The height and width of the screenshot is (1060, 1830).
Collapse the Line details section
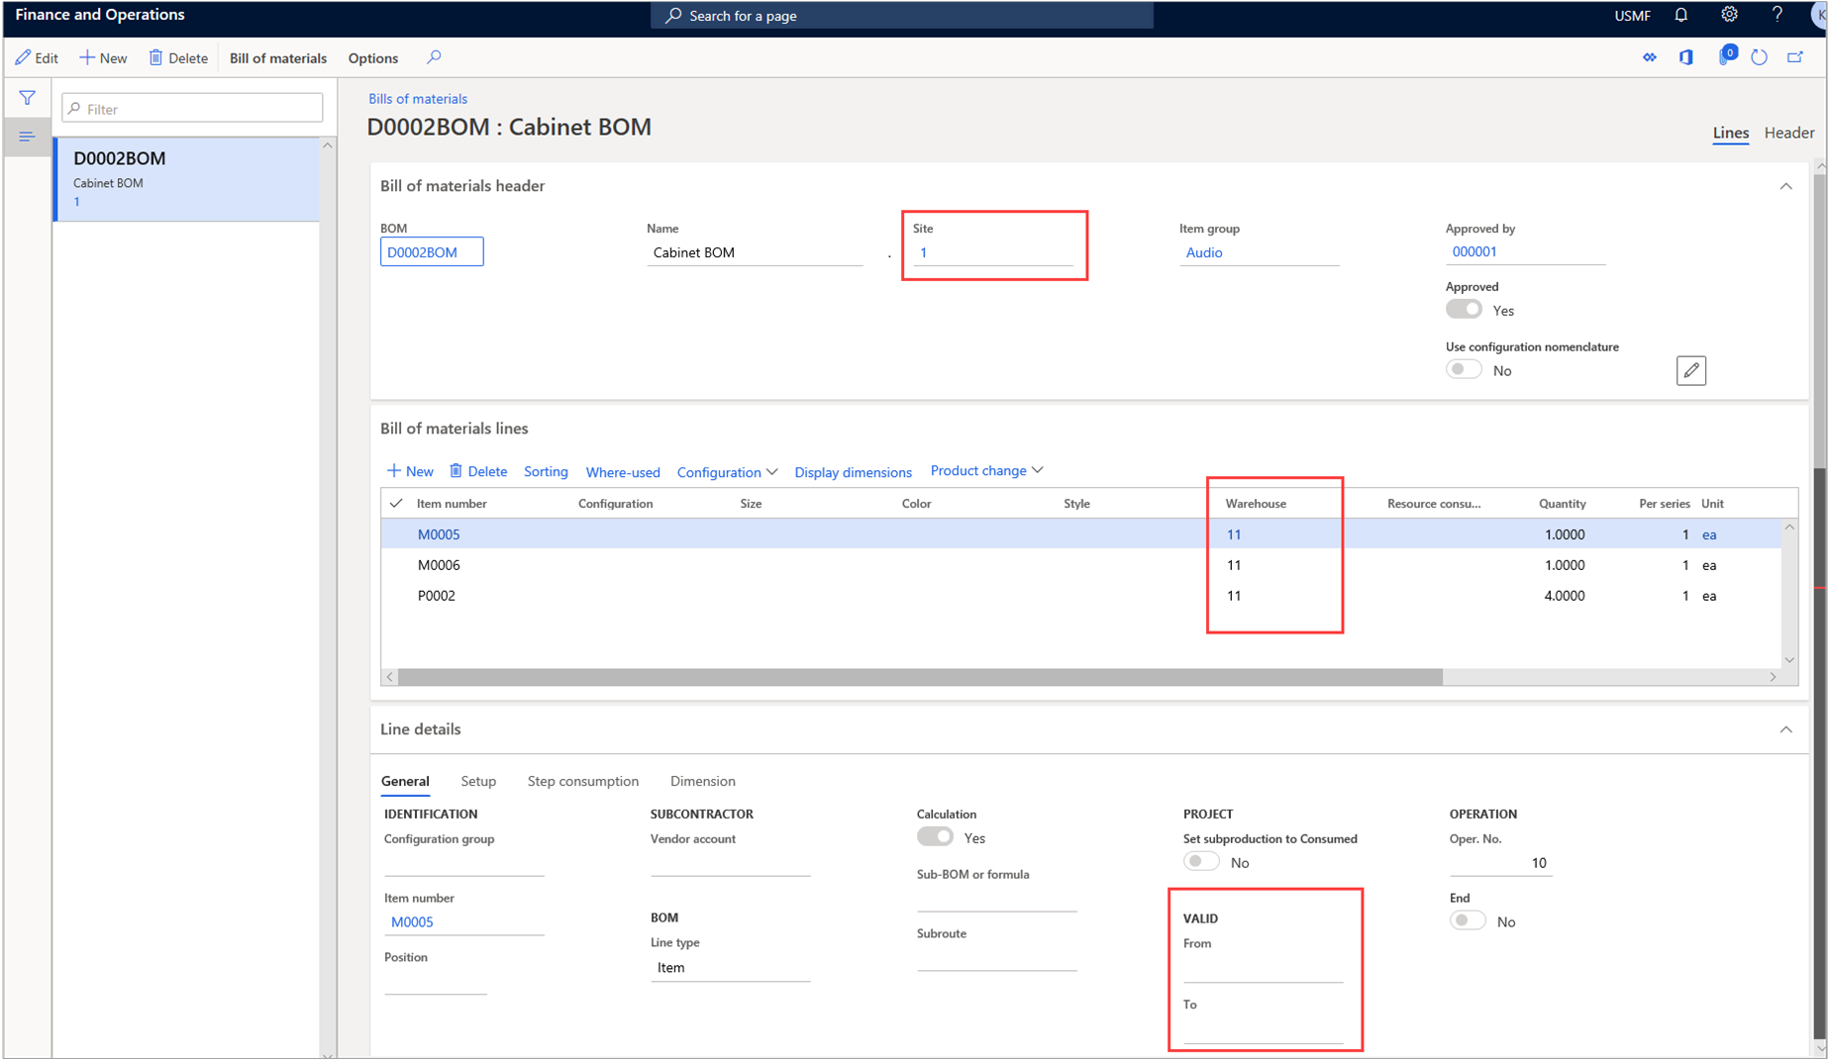click(1786, 729)
